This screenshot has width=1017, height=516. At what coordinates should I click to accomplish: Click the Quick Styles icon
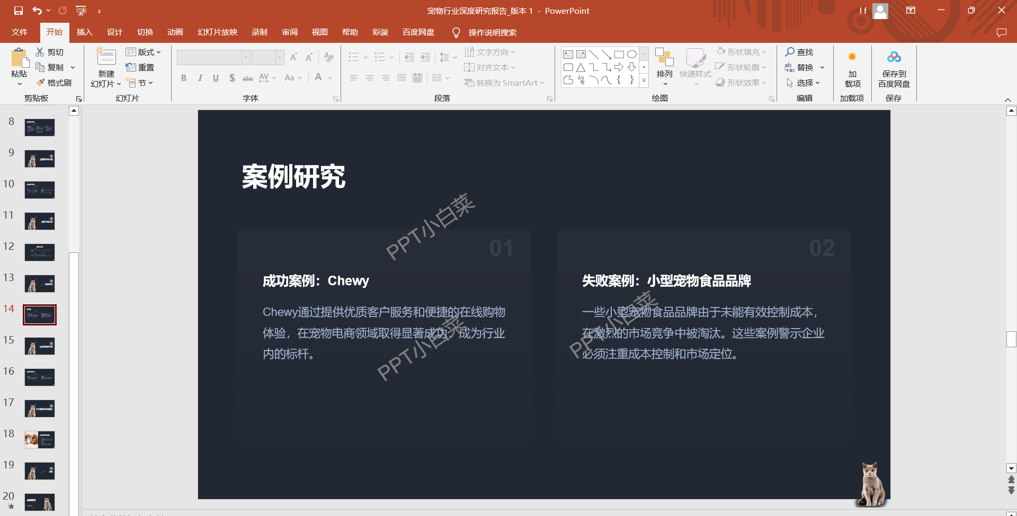click(x=695, y=58)
